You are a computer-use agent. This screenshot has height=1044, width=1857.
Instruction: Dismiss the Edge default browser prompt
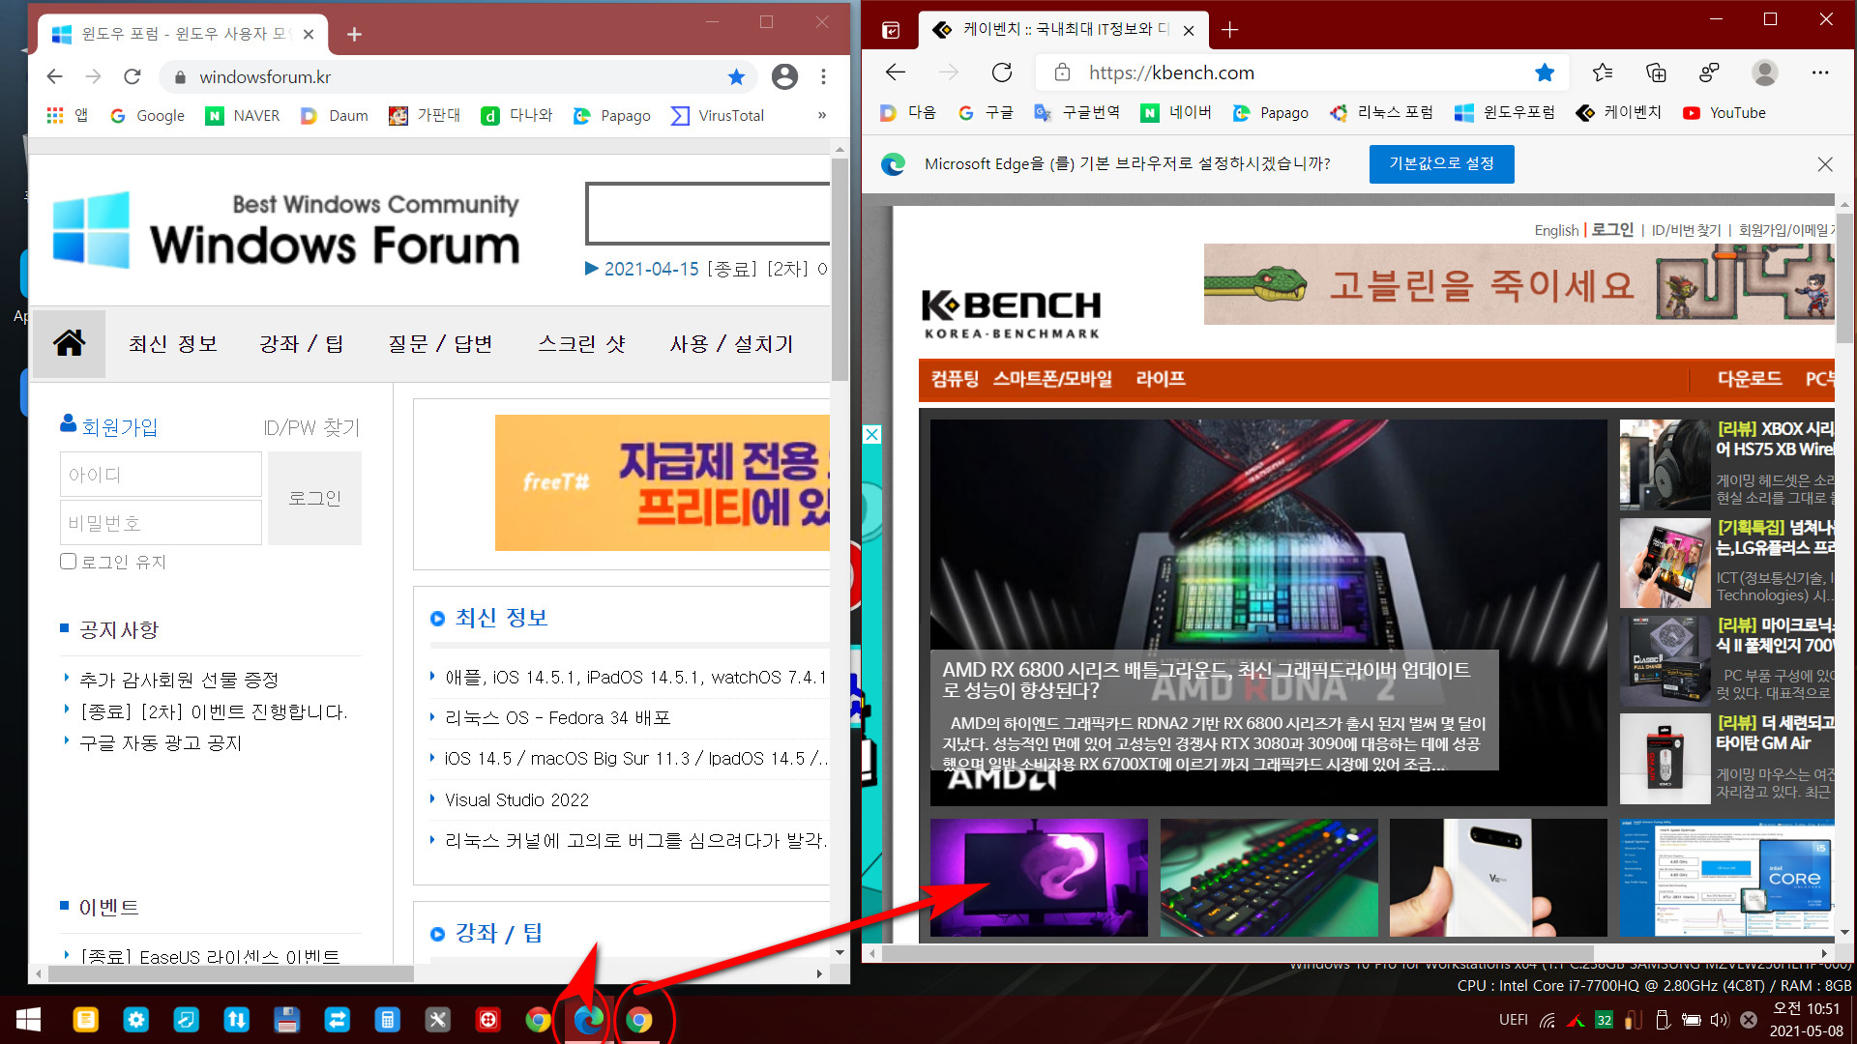[1825, 164]
